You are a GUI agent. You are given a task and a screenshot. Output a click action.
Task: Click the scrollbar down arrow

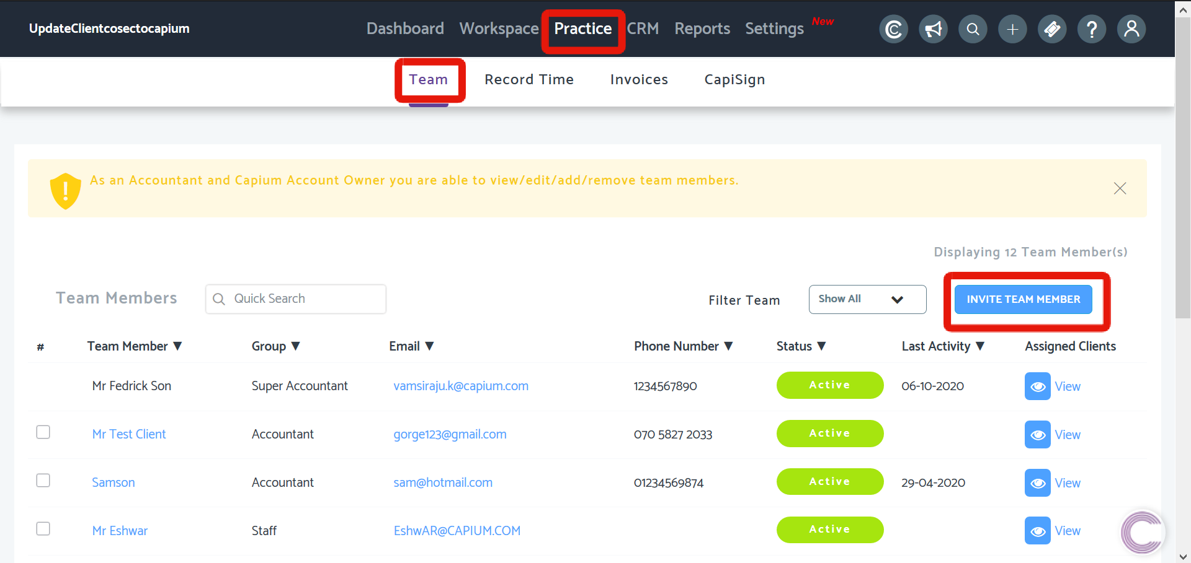(x=1183, y=556)
